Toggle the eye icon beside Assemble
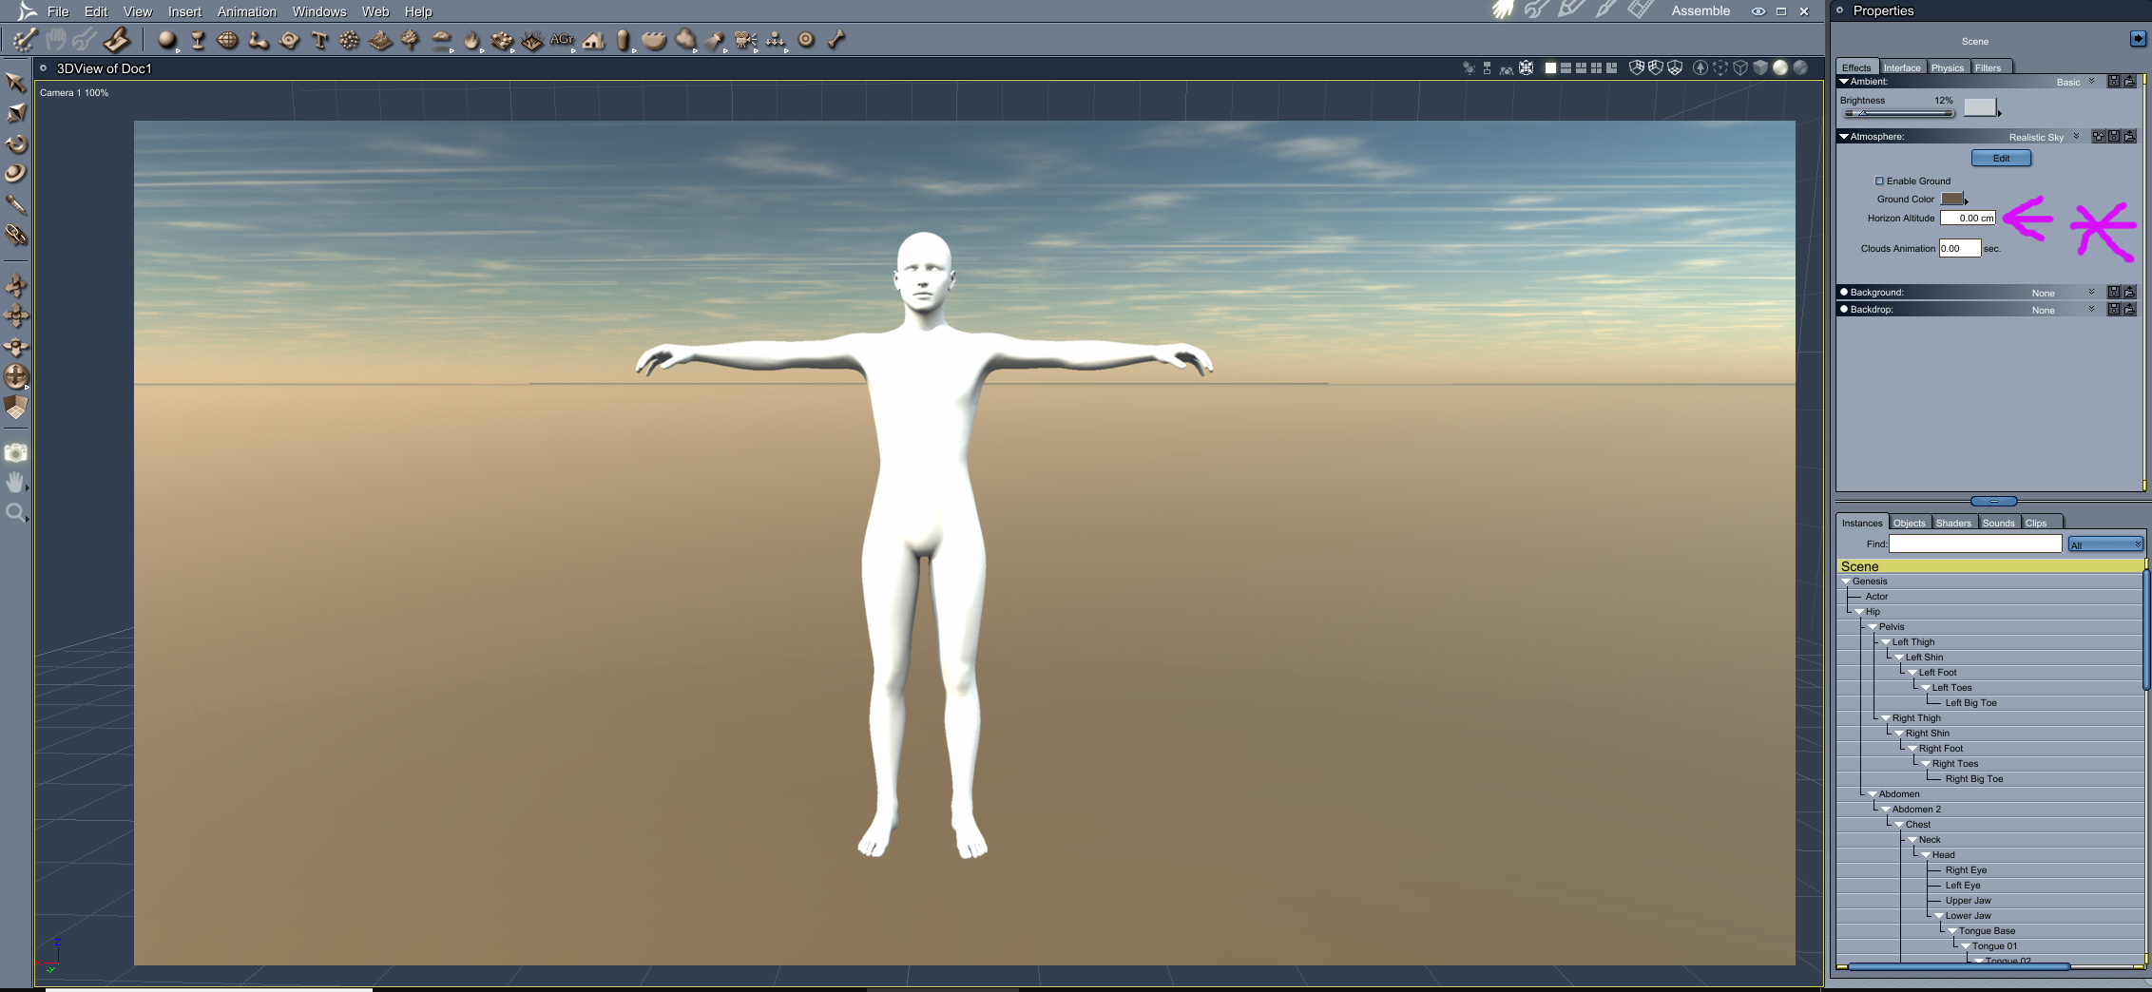 (1758, 11)
